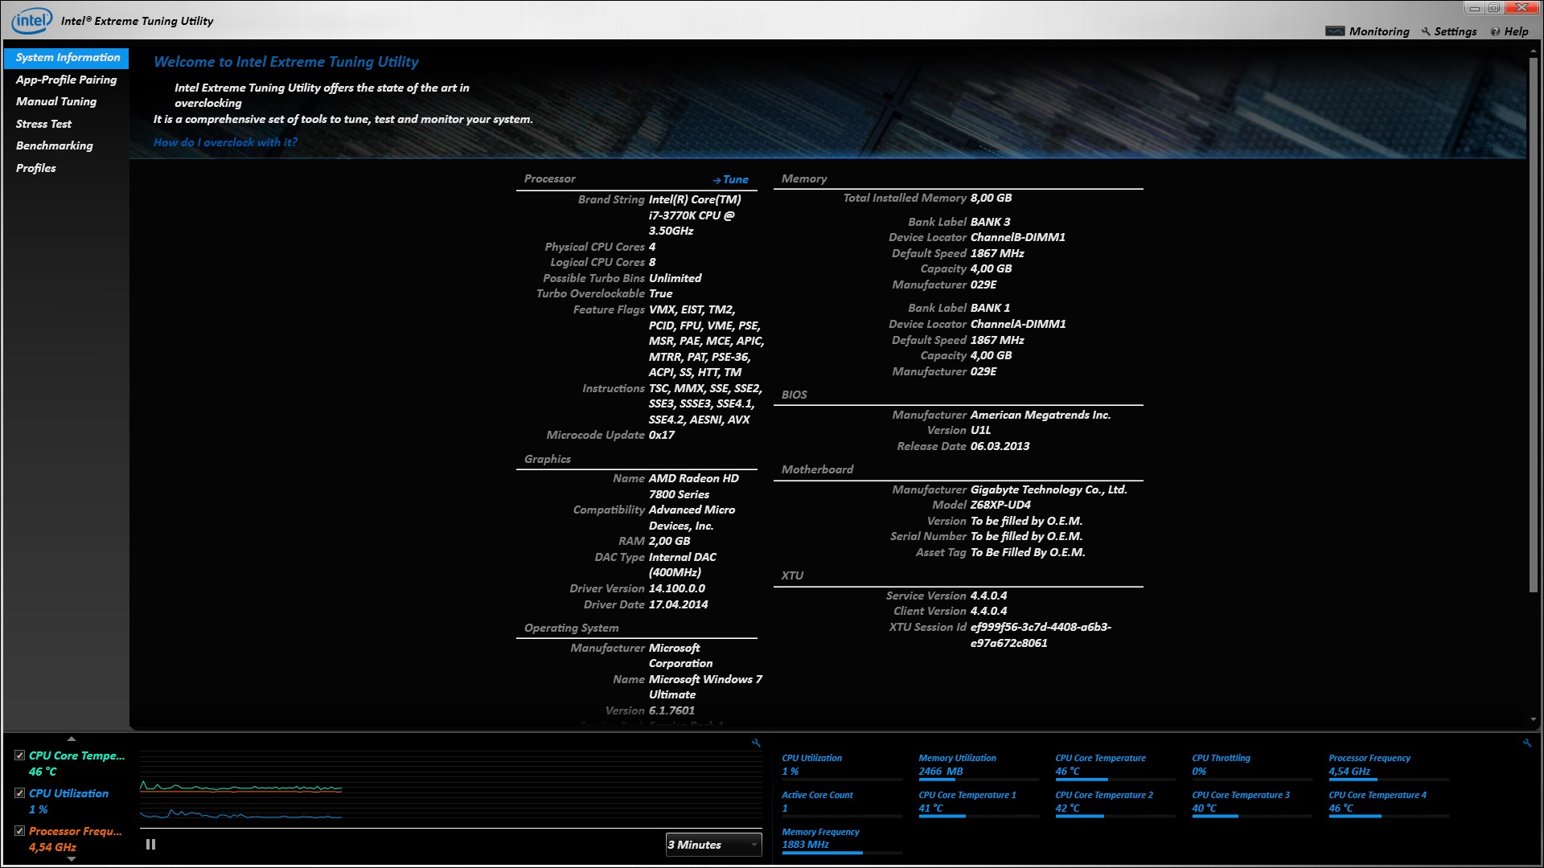
Task: Click the Active Core Count tile
Action: pos(841,804)
